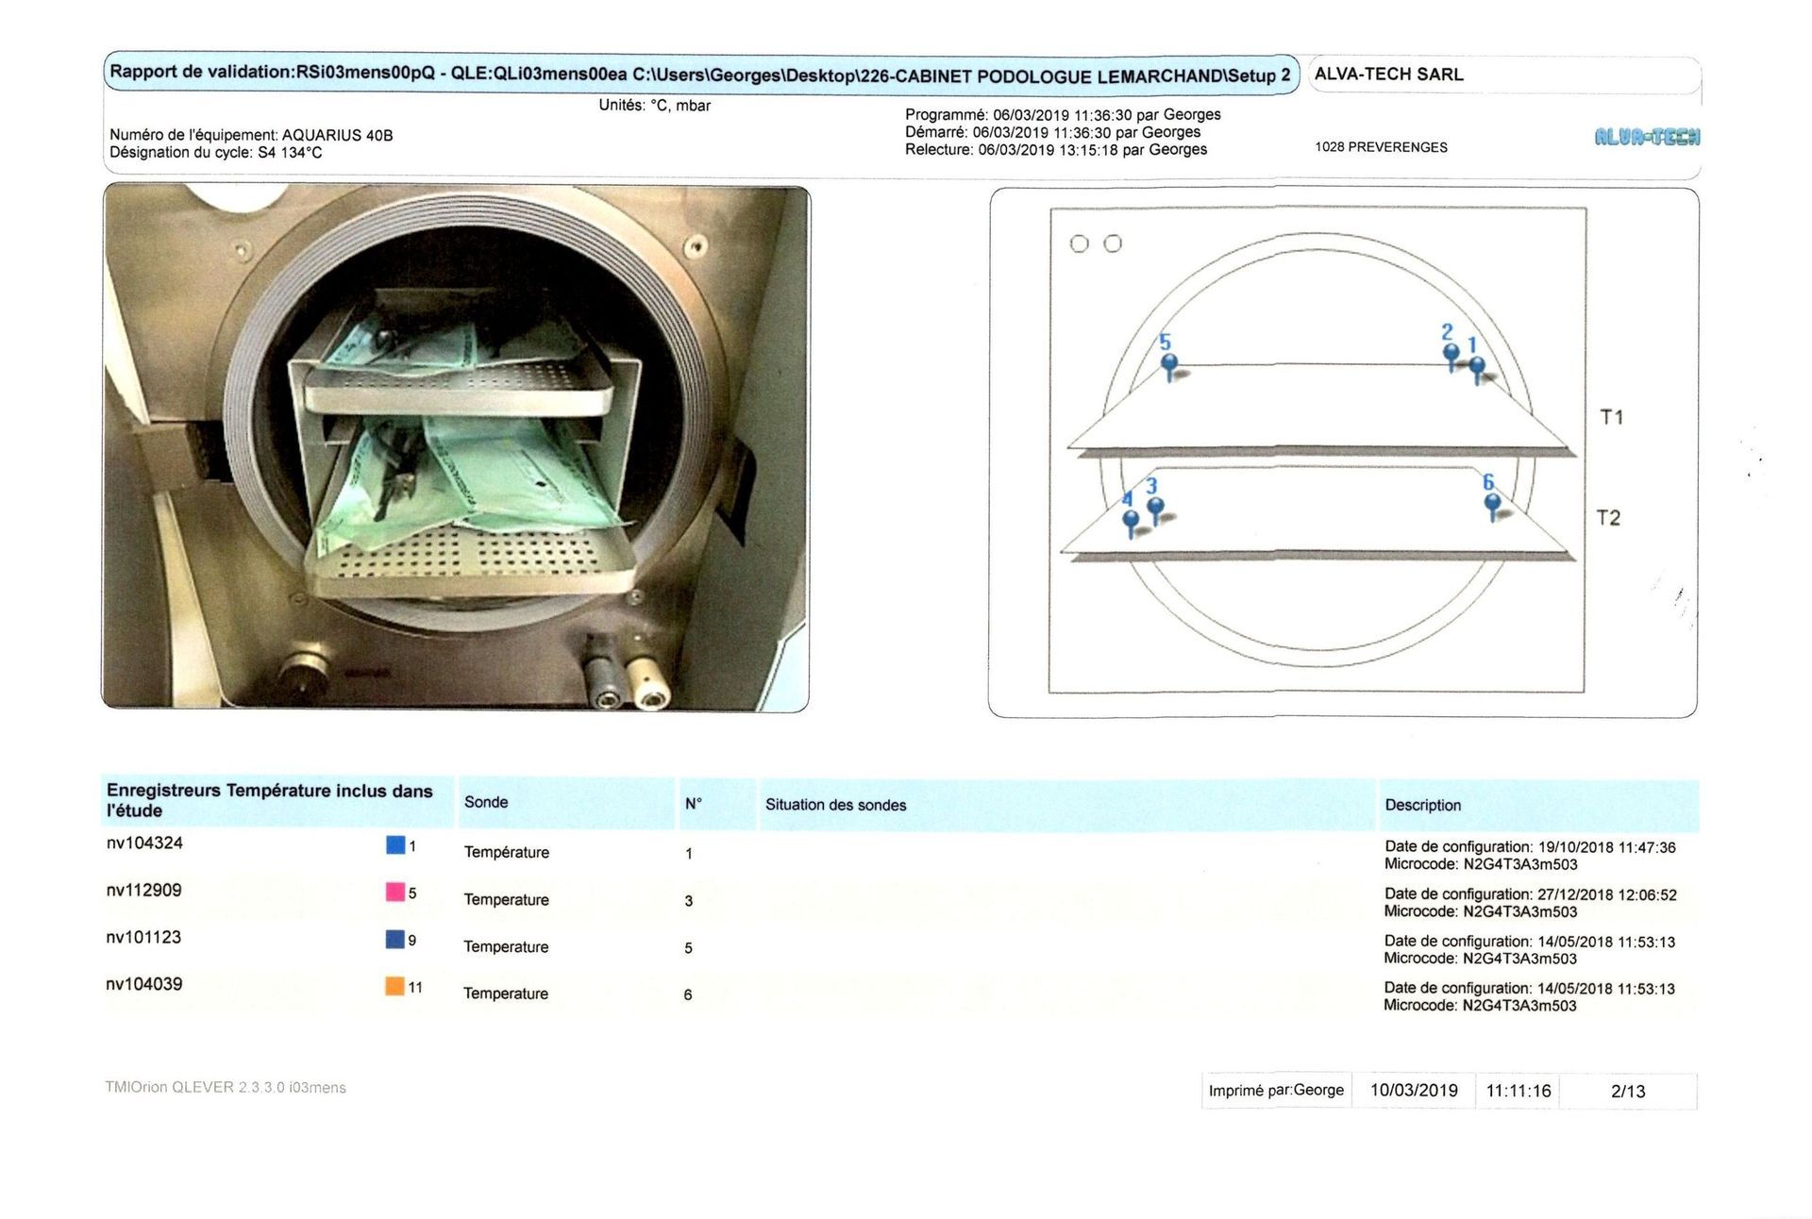The width and height of the screenshot is (1812, 1219).
Task: Click left small circle in diagram
Action: 1079,244
